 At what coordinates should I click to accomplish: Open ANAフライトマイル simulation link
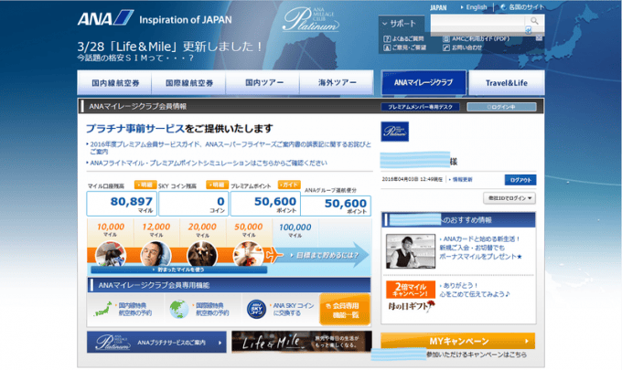pos(209,163)
